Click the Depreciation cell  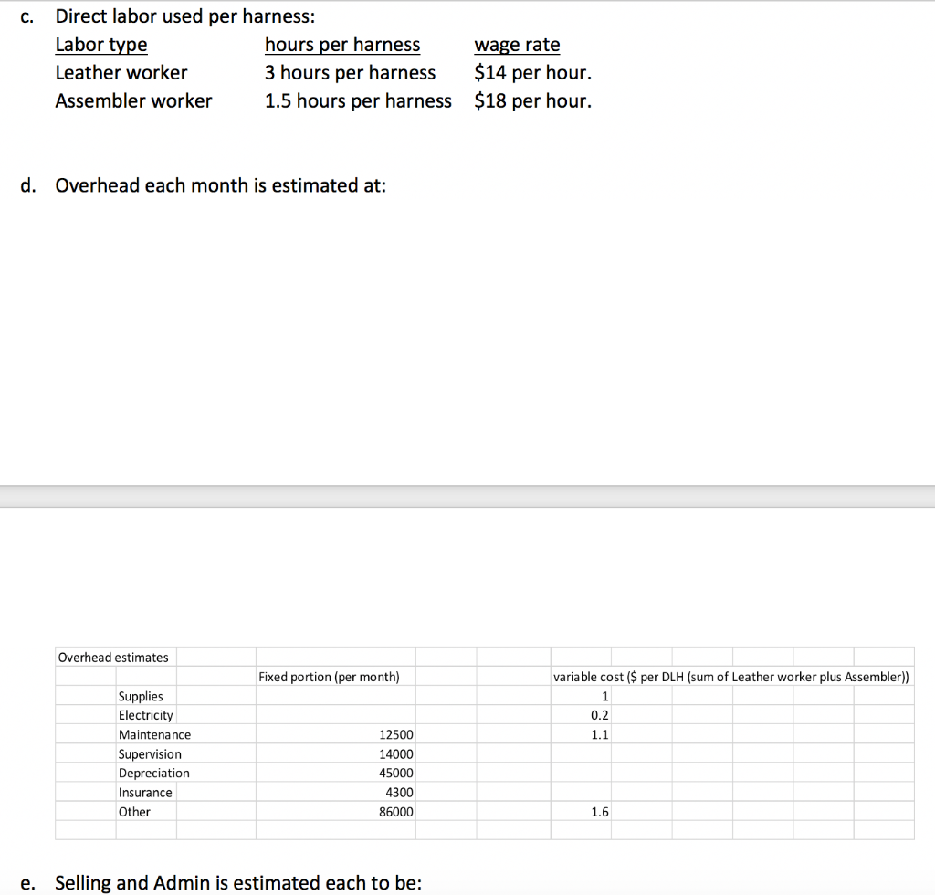[x=153, y=773]
